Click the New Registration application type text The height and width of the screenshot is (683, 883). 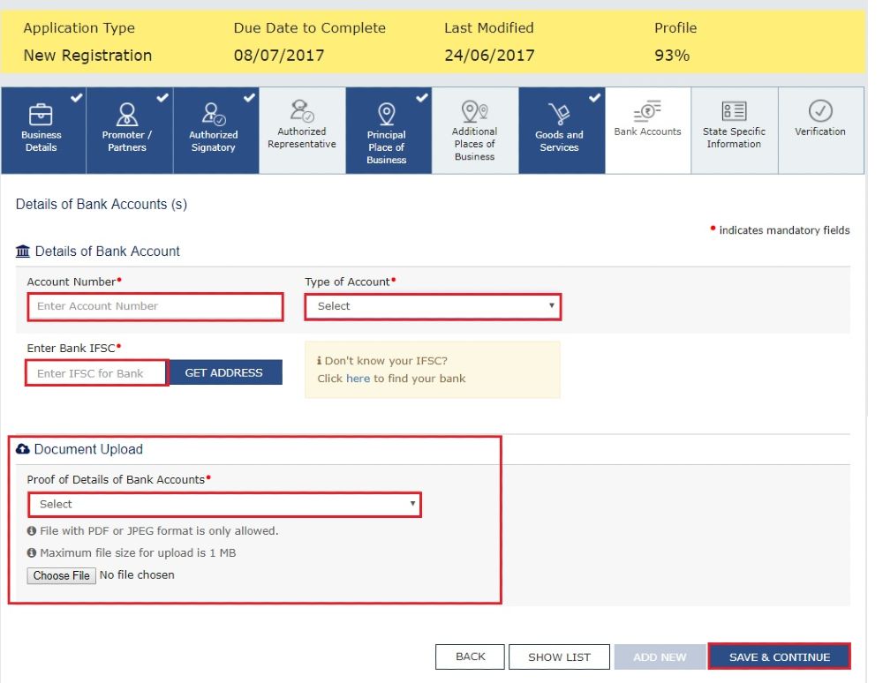point(87,55)
